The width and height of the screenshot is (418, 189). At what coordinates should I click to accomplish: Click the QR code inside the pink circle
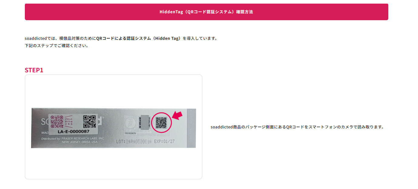161,123
